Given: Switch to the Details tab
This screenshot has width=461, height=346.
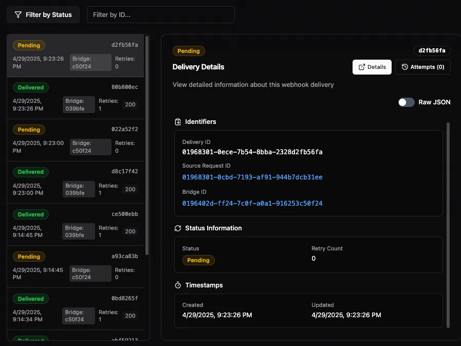Looking at the screenshot, I should coord(372,67).
